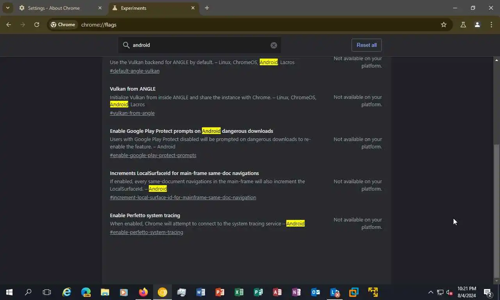Launch Edge Canary from the taskbar
The width and height of the screenshot is (500, 300).
tap(86, 292)
